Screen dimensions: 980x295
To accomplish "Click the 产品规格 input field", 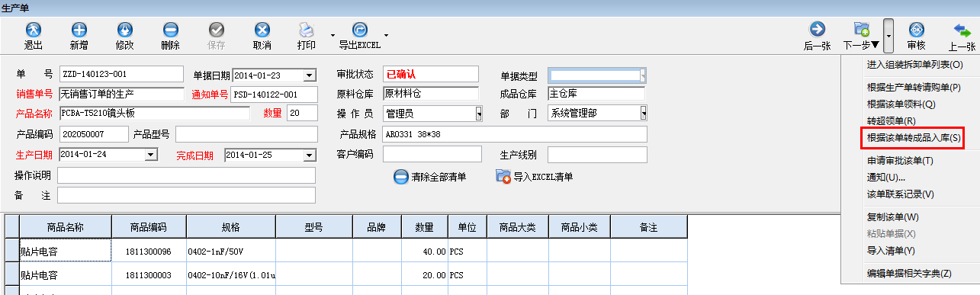I will [x=515, y=134].
